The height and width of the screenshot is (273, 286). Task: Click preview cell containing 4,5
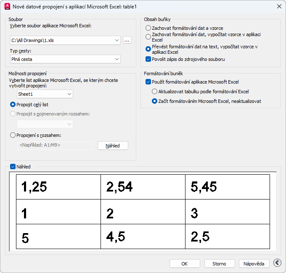tap(143, 236)
